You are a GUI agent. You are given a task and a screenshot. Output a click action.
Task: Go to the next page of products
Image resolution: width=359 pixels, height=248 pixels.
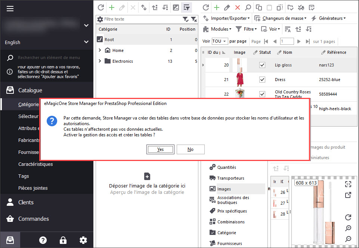(x=298, y=41)
